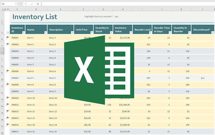Click the Enter checkmark icon in formula bar
215x135 pixels.
tap(32, 4)
